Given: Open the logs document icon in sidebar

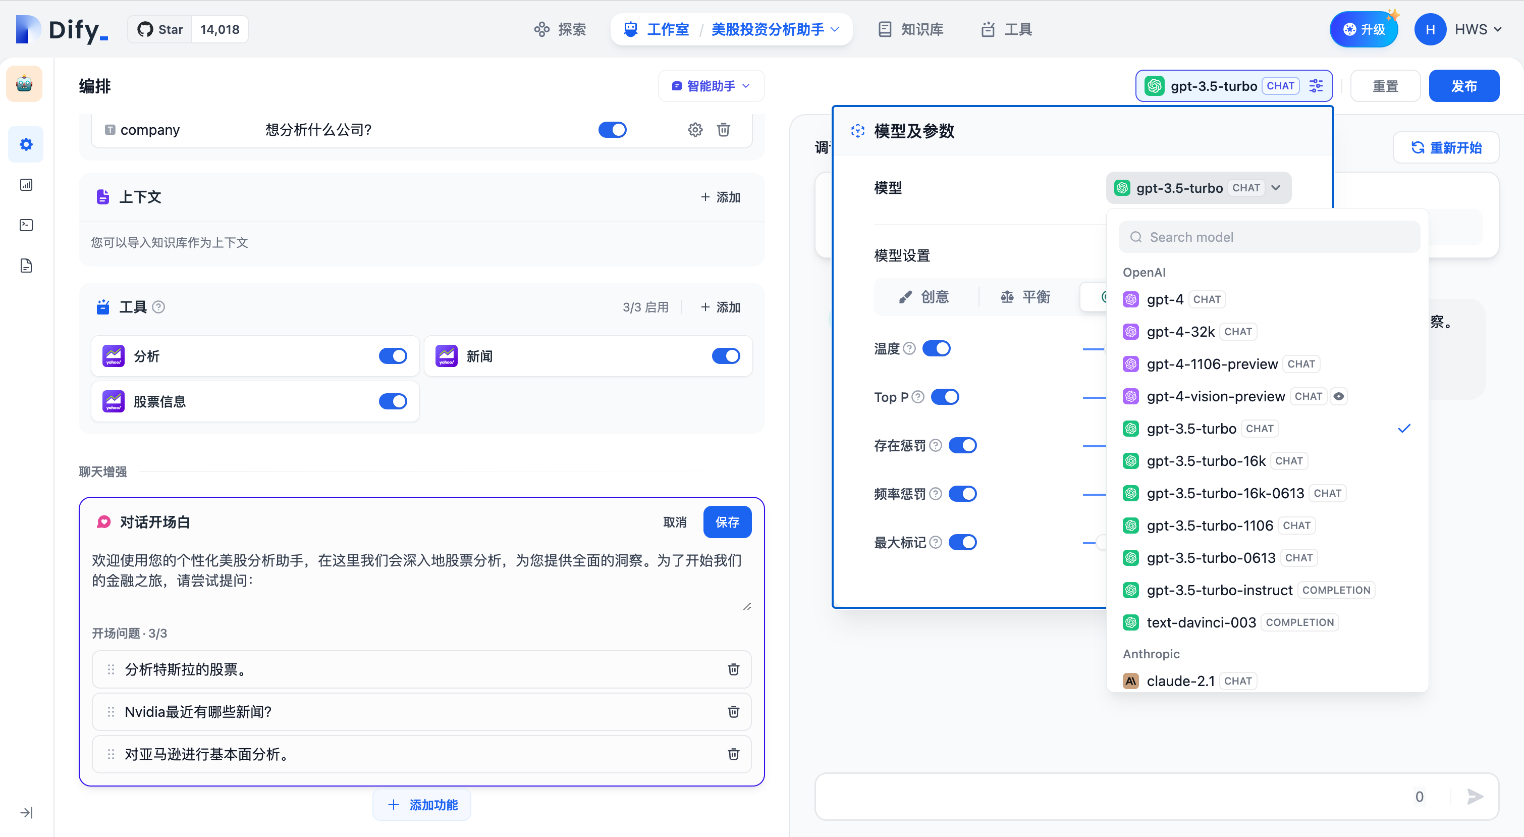Looking at the screenshot, I should (x=26, y=265).
